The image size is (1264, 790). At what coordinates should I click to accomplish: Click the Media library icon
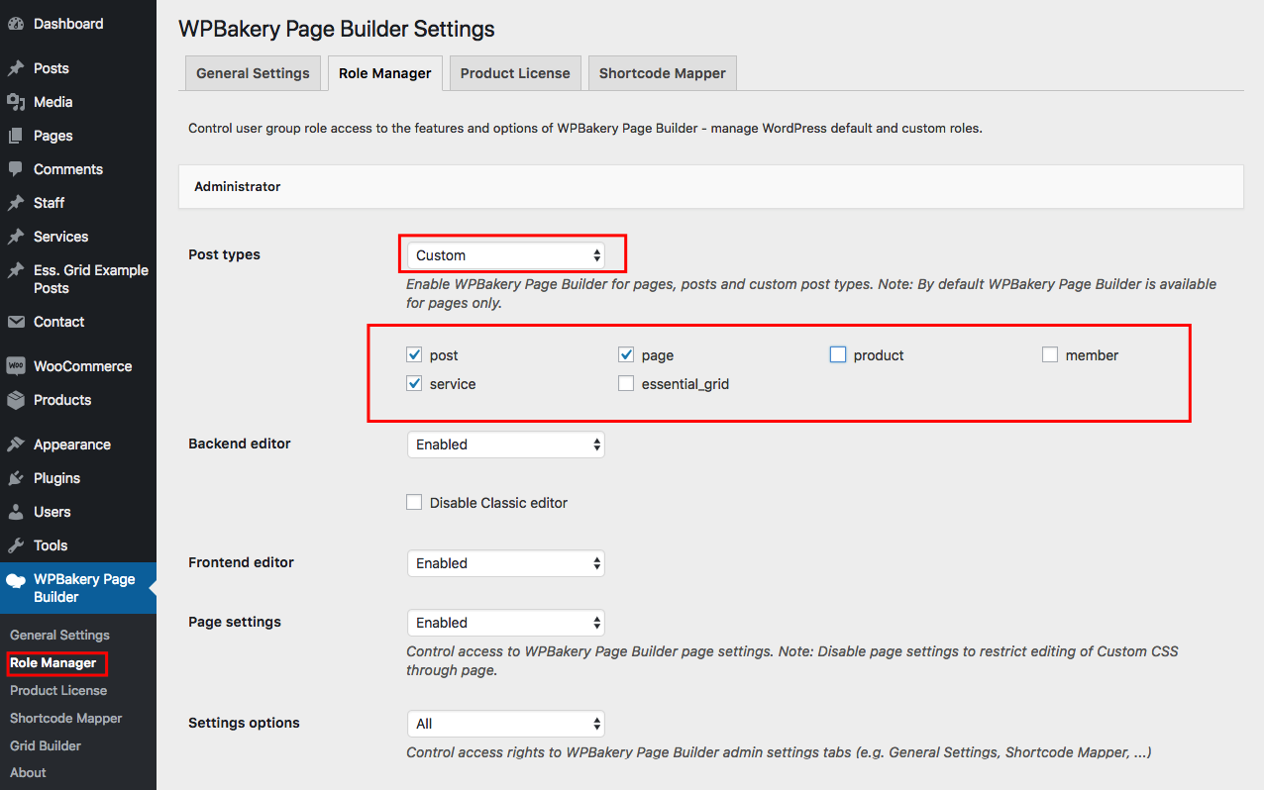pyautogui.click(x=16, y=102)
